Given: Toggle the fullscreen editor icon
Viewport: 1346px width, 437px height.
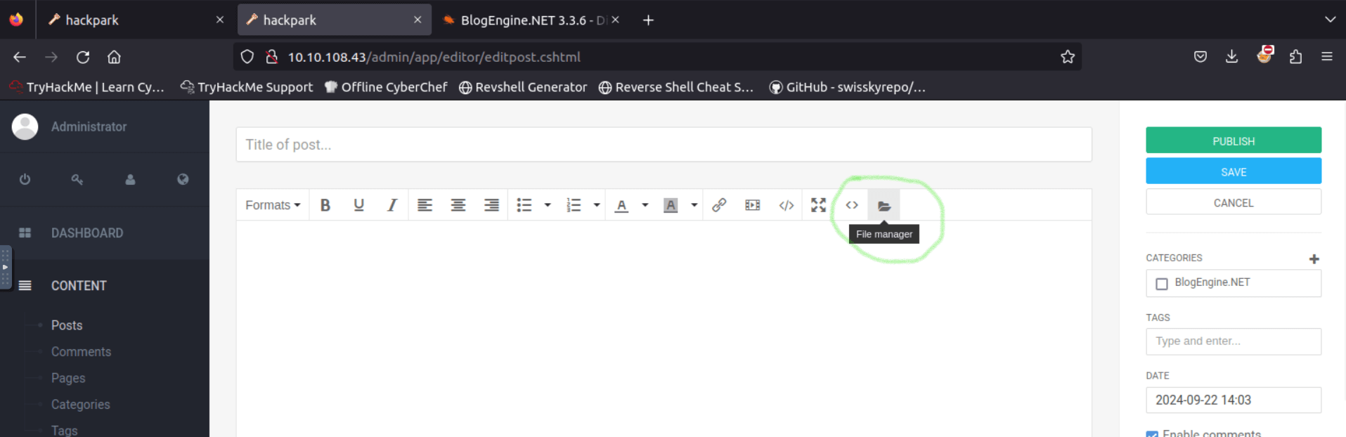Looking at the screenshot, I should click(818, 205).
